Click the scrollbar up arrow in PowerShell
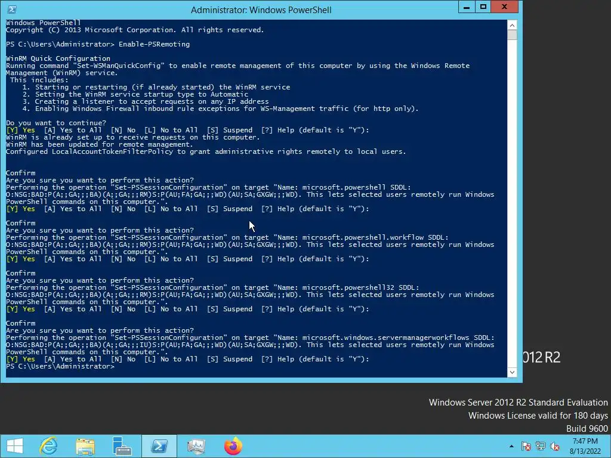Image resolution: width=611 pixels, height=458 pixels. pyautogui.click(x=512, y=25)
